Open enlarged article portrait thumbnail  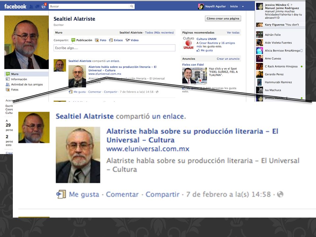coord(78,155)
